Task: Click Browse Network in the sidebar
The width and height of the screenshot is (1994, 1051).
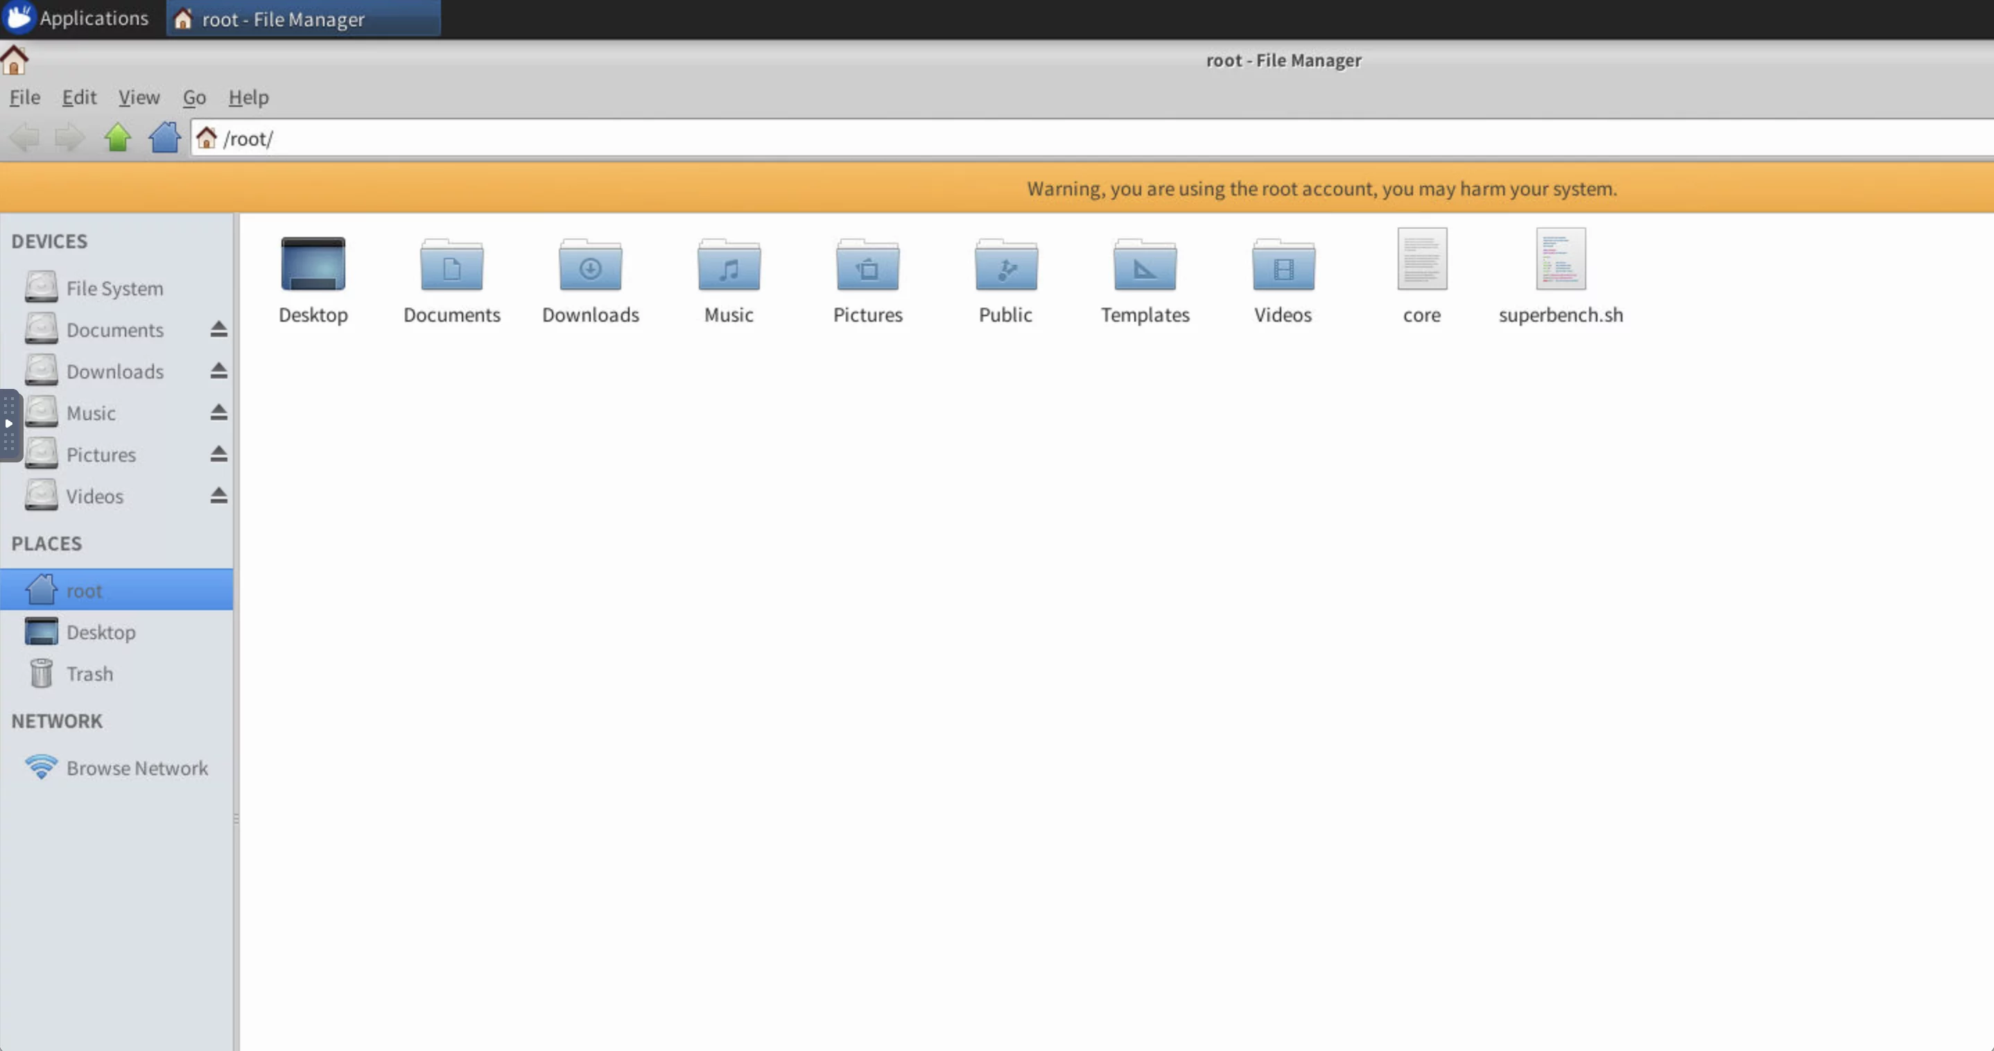Action: click(136, 767)
